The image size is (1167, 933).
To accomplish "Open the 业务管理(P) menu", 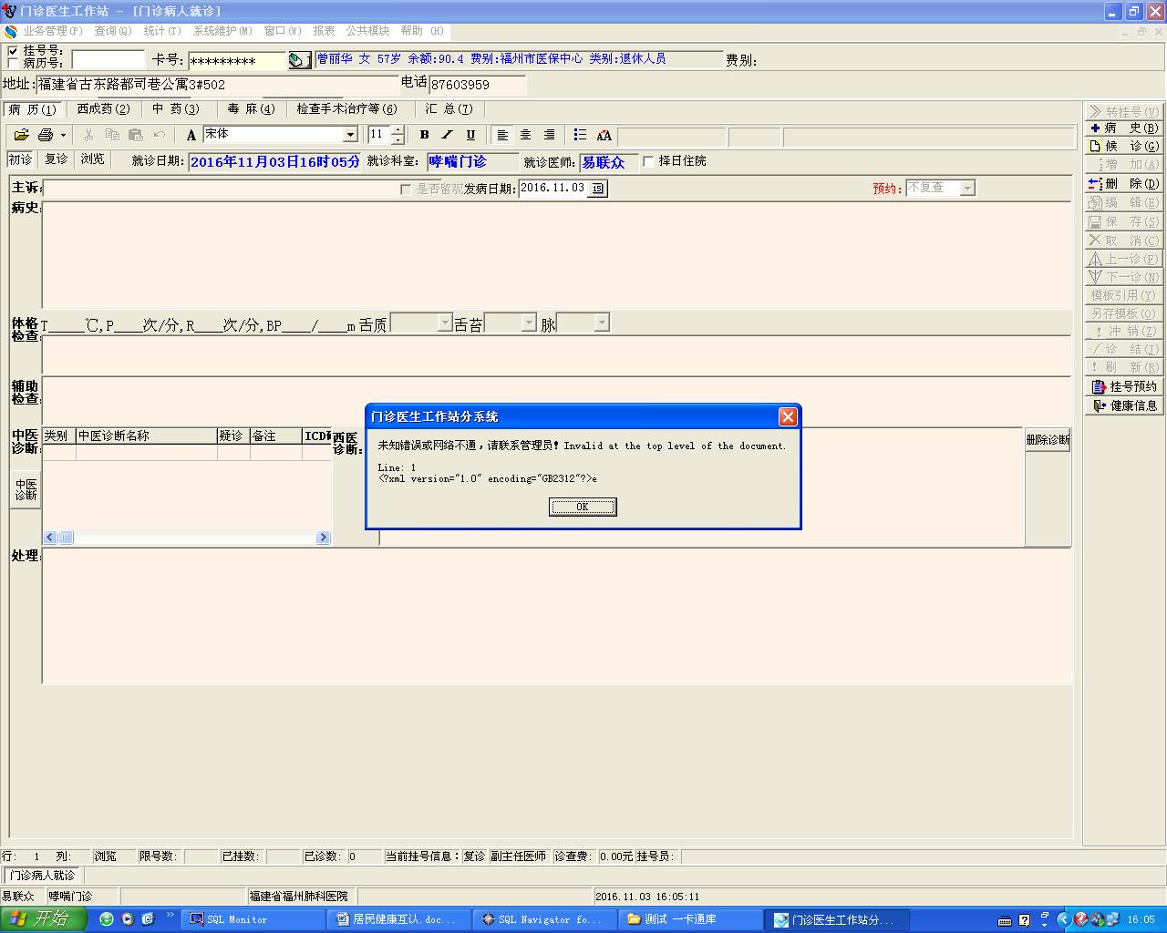I will pos(52,31).
